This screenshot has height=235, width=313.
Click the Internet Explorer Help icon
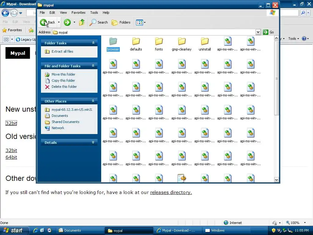click(304, 39)
